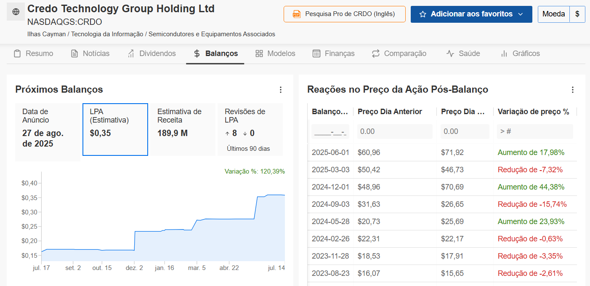Screen dimensions: 590x286
Task: Click Aumento de 44,38% cell
Action: click(531, 187)
